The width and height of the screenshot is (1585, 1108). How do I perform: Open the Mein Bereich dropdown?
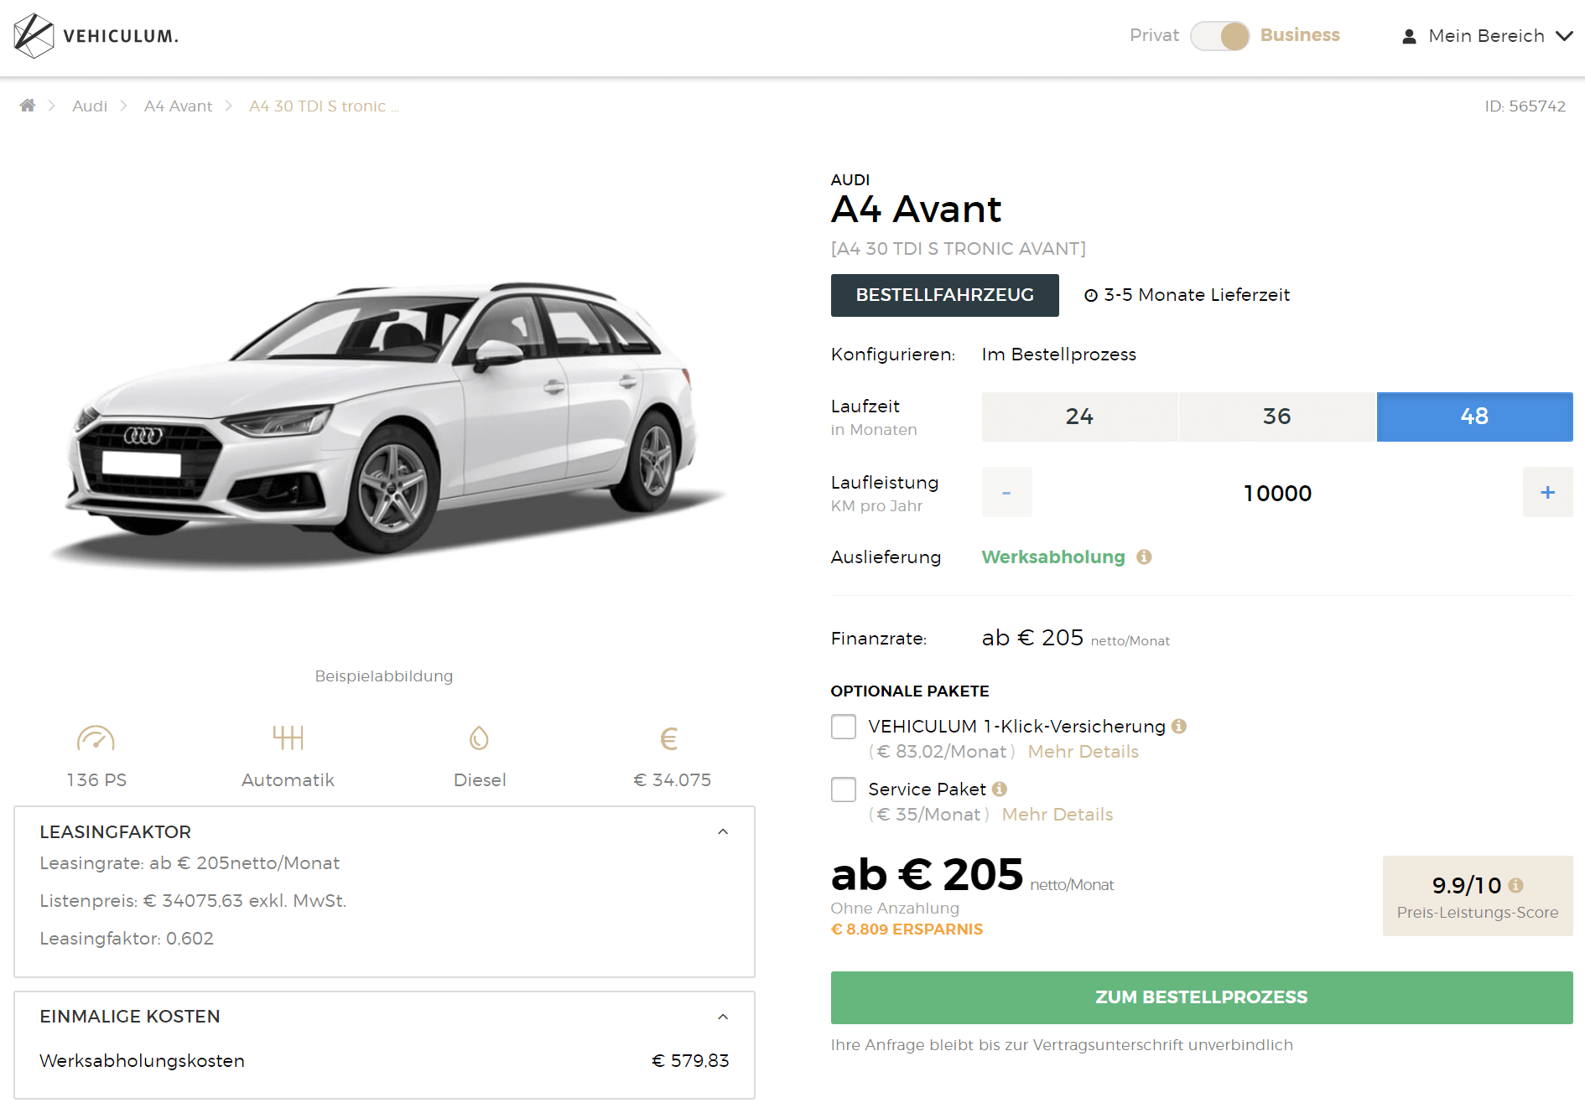coord(1488,36)
